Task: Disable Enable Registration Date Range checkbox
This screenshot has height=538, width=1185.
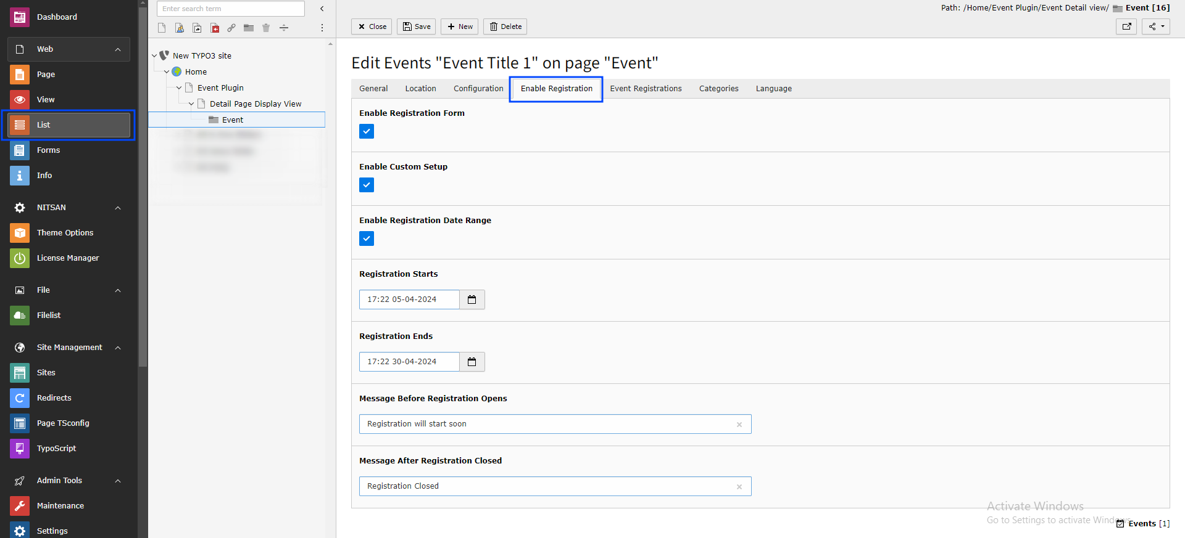Action: coord(367,238)
